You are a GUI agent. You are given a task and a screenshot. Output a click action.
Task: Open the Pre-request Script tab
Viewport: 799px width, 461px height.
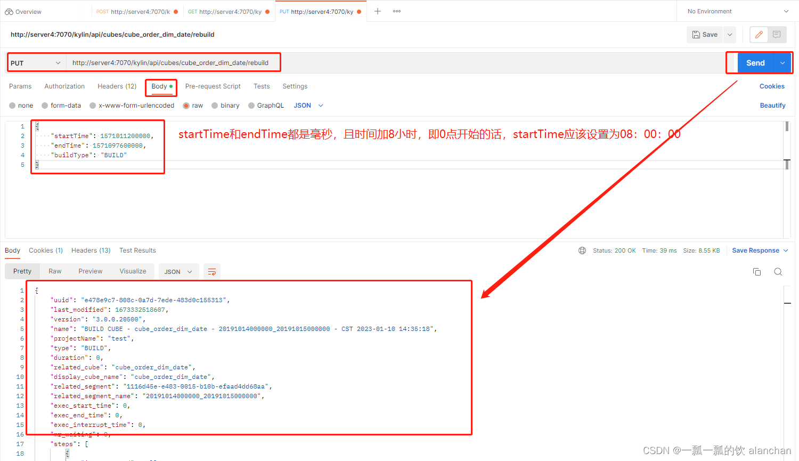(x=213, y=86)
